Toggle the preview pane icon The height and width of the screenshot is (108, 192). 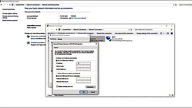(167, 33)
